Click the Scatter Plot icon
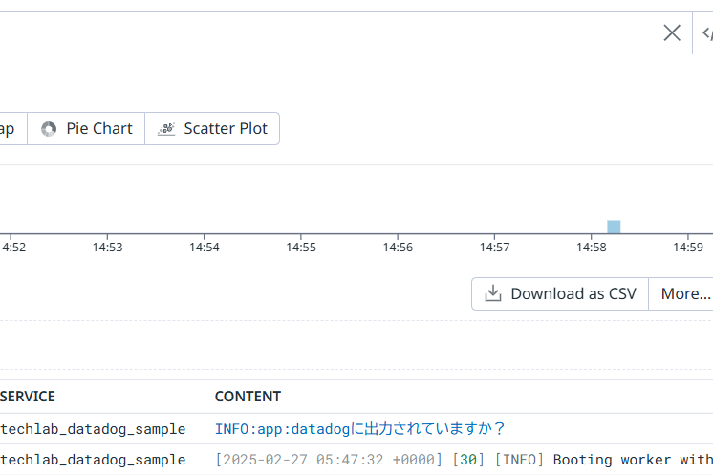The width and height of the screenshot is (713, 475). [x=166, y=129]
